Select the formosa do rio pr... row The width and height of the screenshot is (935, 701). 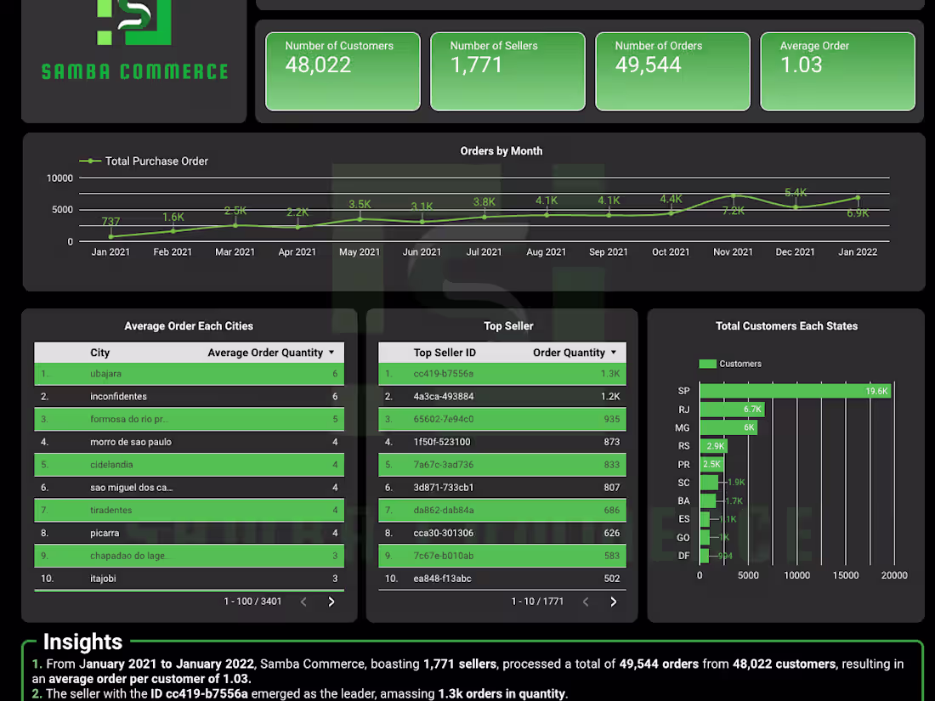pyautogui.click(x=189, y=419)
